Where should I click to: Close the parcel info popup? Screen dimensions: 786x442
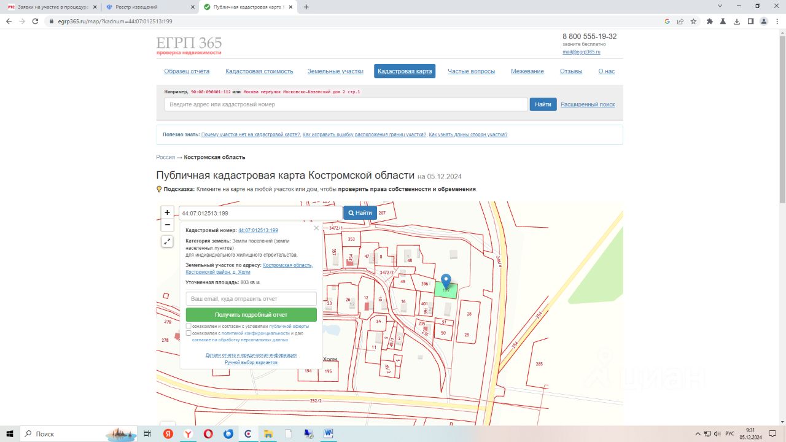tap(316, 228)
